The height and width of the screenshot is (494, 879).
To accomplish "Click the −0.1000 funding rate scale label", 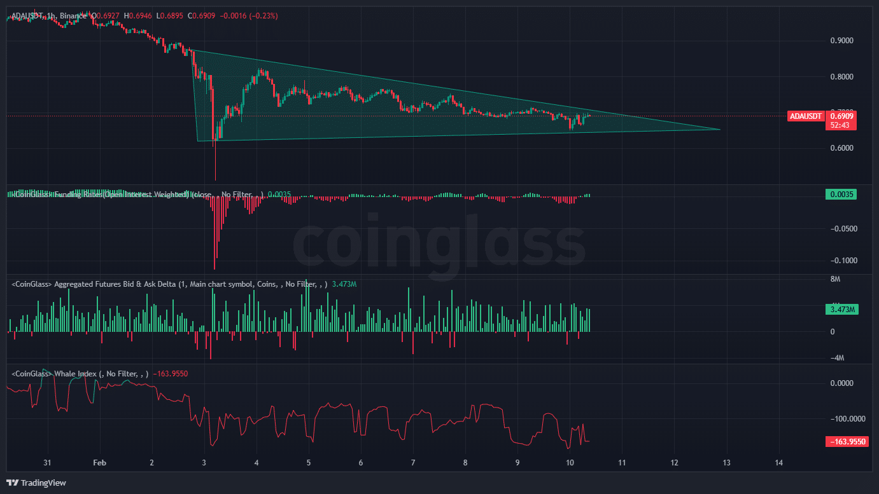I will click(843, 261).
